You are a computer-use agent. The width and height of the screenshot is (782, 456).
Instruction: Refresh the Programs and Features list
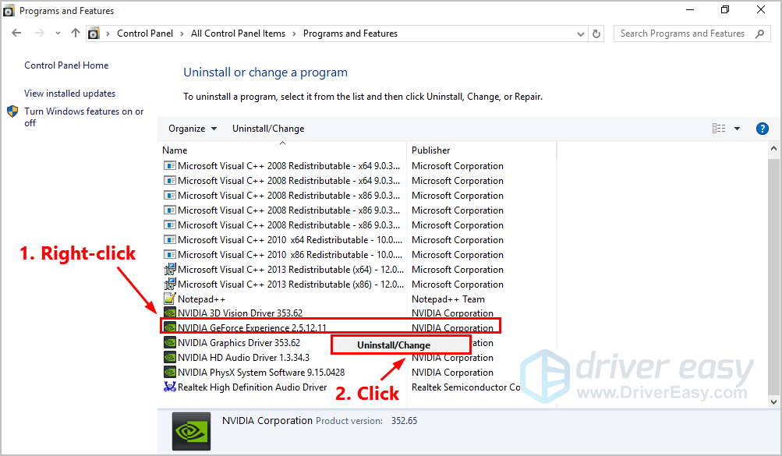pos(596,34)
